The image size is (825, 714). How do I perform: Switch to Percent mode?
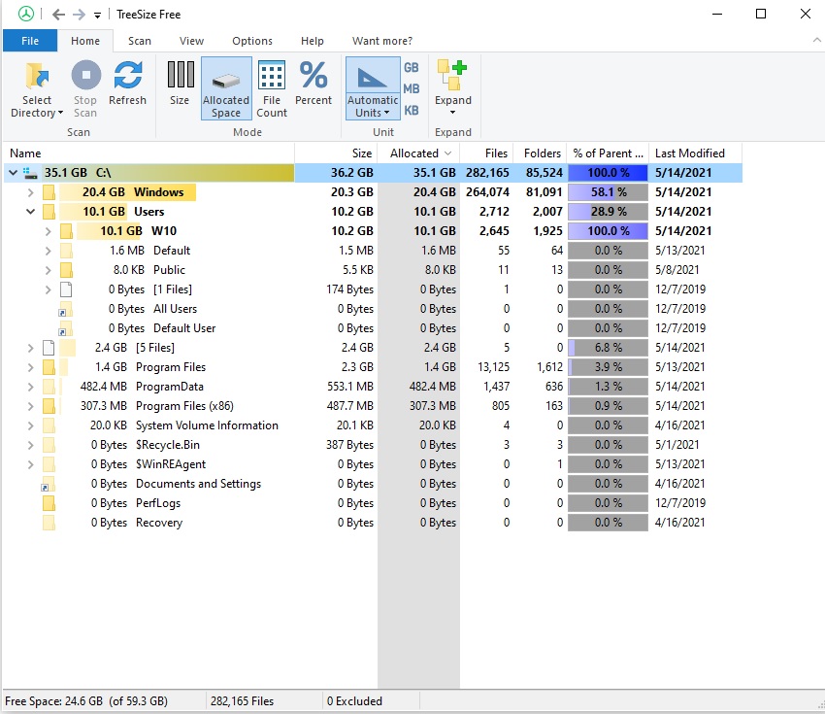(x=313, y=85)
